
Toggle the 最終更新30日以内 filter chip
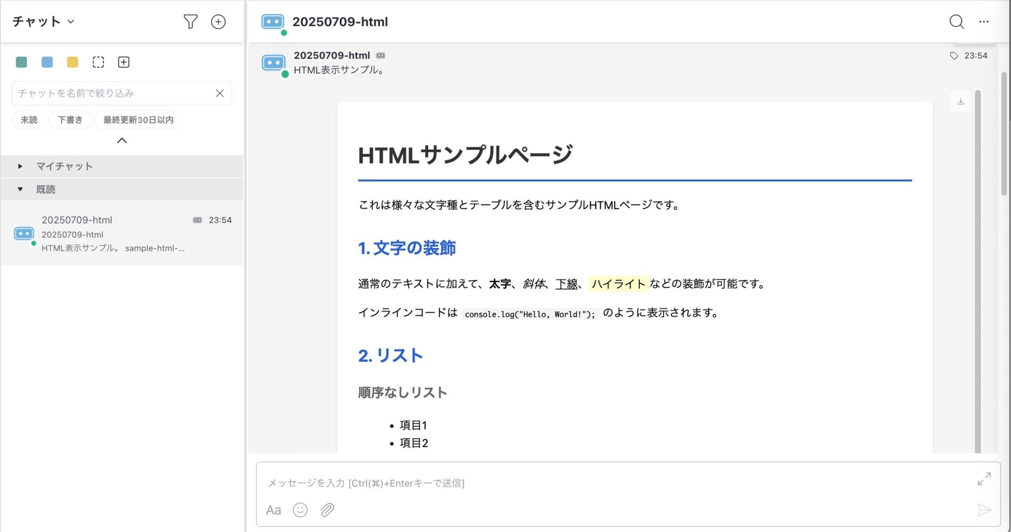[138, 120]
